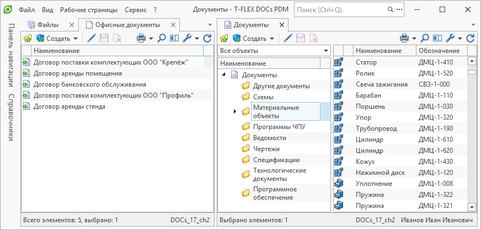This screenshot has height=230, width=481.
Task: Select the Технологические документы folder
Action: (280, 174)
